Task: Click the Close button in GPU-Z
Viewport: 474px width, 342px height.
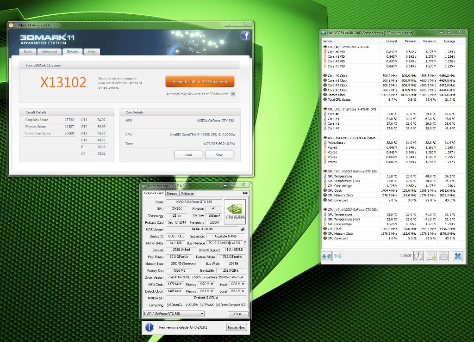Action: (238, 314)
